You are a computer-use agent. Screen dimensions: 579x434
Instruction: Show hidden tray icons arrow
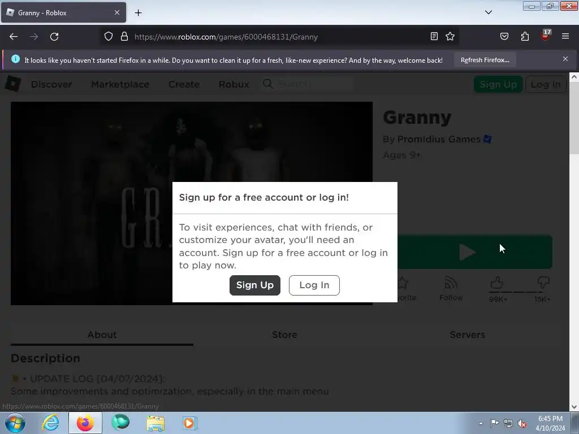point(481,423)
